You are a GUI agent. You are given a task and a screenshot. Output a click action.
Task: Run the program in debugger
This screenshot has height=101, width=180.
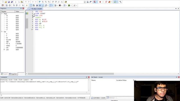click(7, 5)
